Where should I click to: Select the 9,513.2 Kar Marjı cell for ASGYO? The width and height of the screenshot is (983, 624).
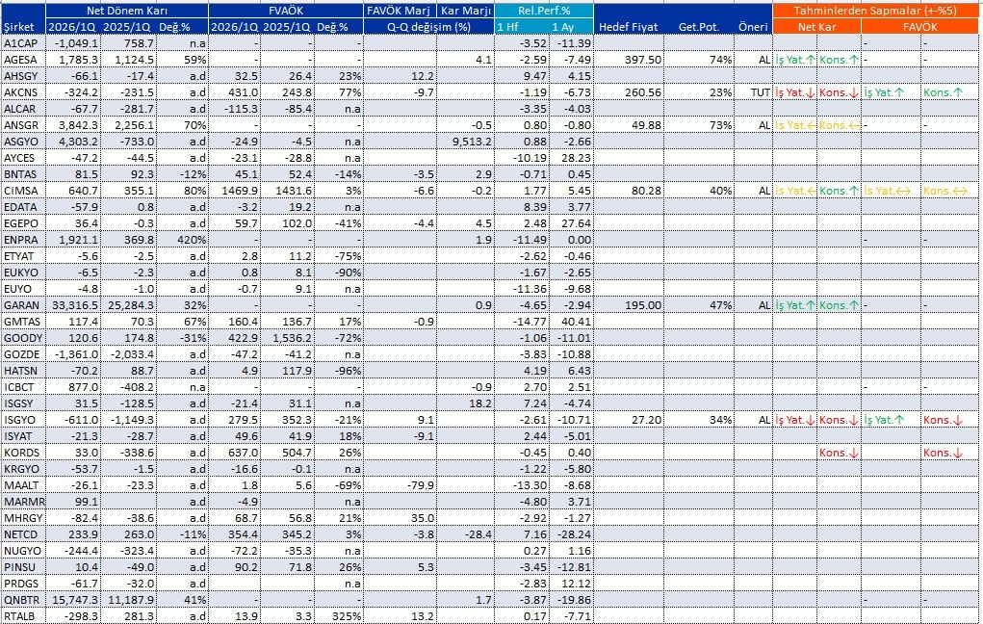[464, 142]
